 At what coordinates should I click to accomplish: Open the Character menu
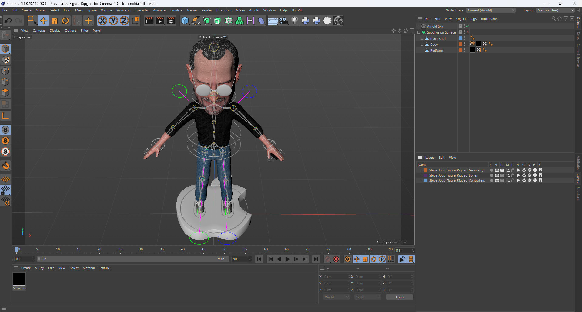[142, 10]
